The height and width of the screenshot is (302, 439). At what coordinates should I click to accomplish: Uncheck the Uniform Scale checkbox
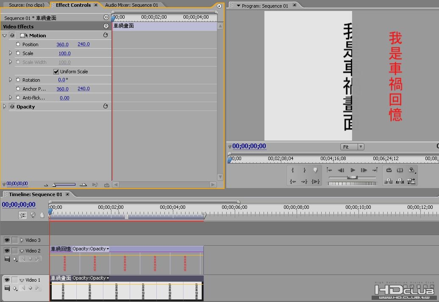56,72
